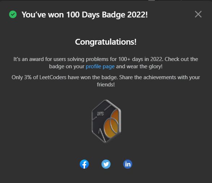Click the 'Only 3% of LeetCoders' sentence
This screenshot has width=212, height=183.
64,77
